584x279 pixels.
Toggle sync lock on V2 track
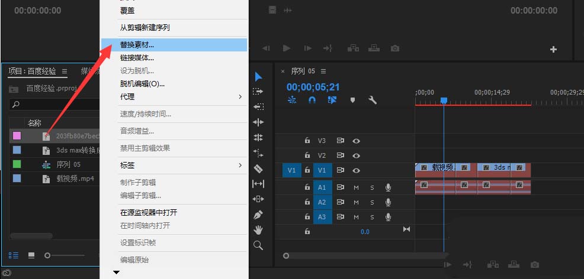[340, 155]
